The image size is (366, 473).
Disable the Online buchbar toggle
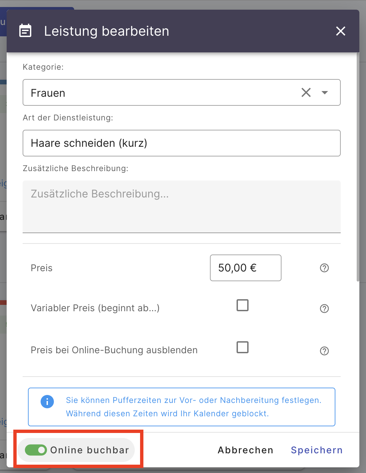[x=36, y=450]
